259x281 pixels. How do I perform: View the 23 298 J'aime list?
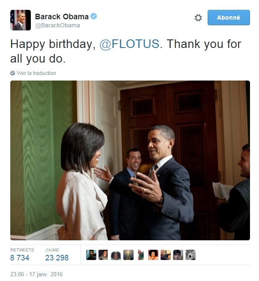pyautogui.click(x=57, y=254)
